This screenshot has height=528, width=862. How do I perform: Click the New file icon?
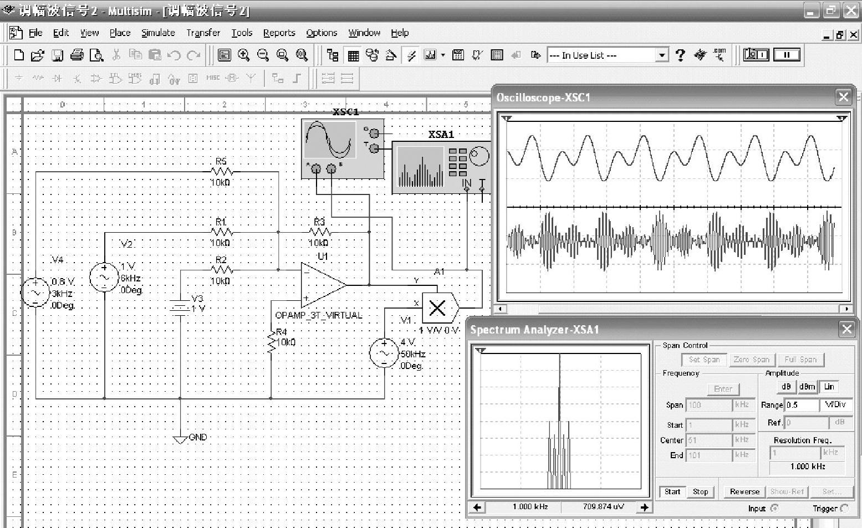pyautogui.click(x=18, y=55)
